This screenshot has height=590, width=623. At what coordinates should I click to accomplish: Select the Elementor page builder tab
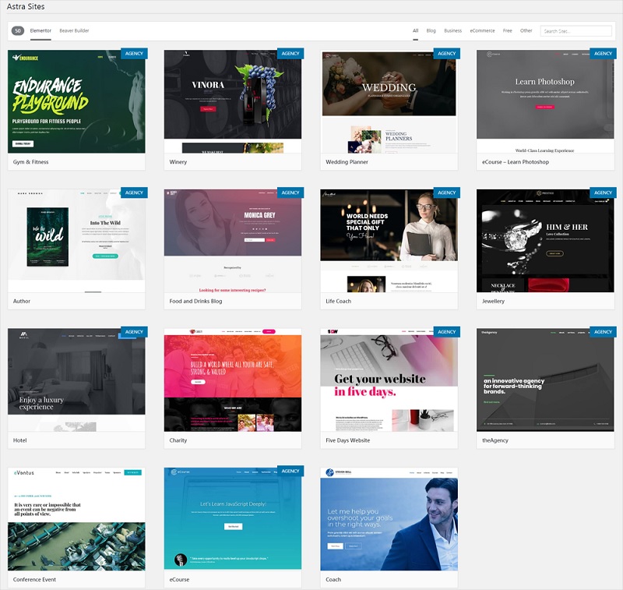click(40, 31)
